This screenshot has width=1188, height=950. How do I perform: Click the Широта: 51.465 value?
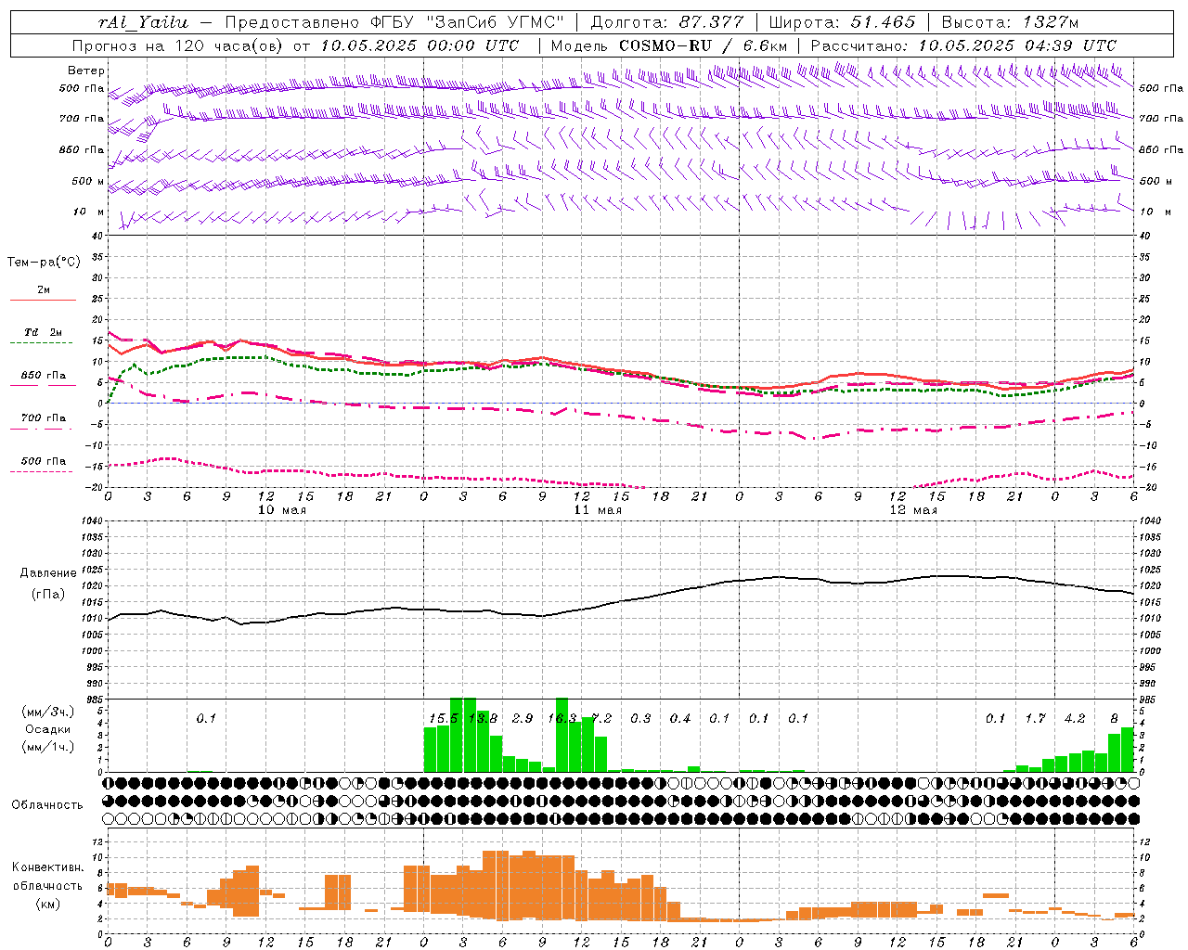842,22
